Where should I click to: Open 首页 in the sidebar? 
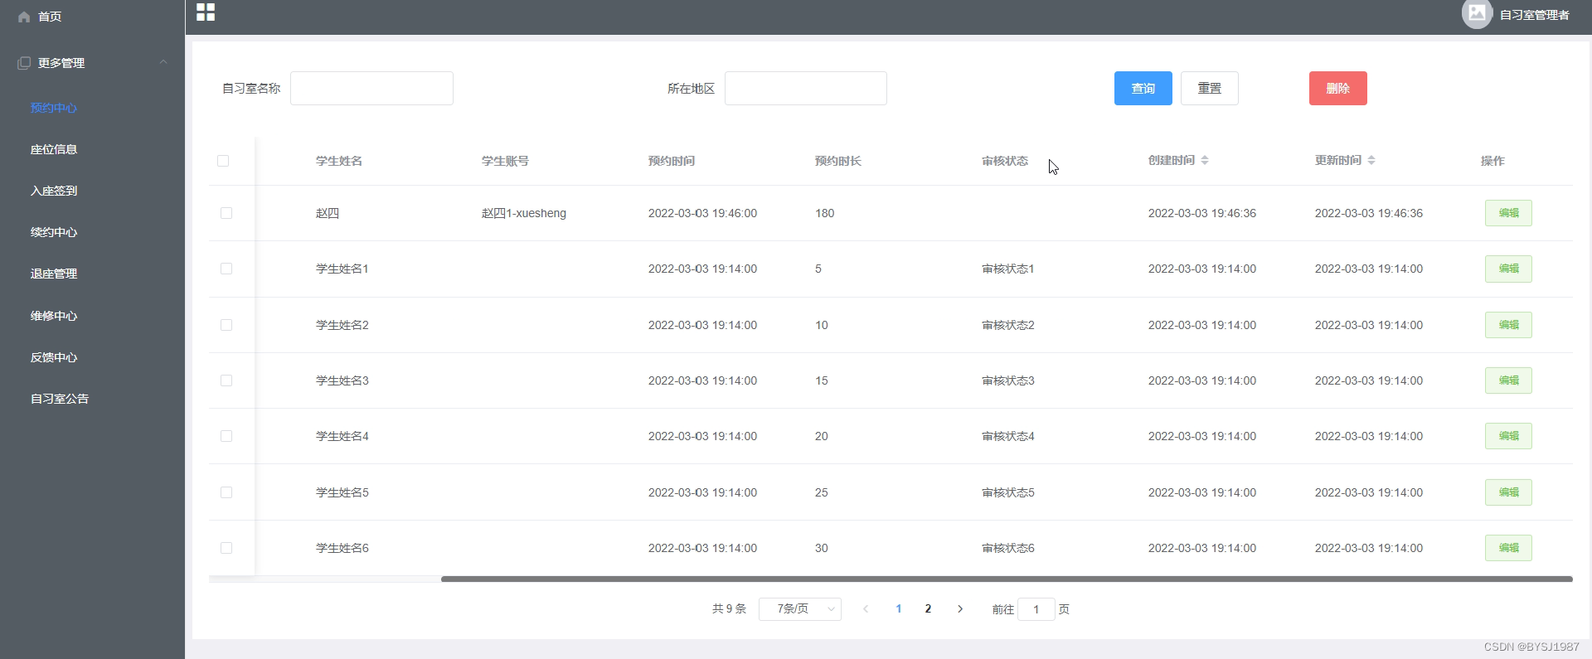50,17
